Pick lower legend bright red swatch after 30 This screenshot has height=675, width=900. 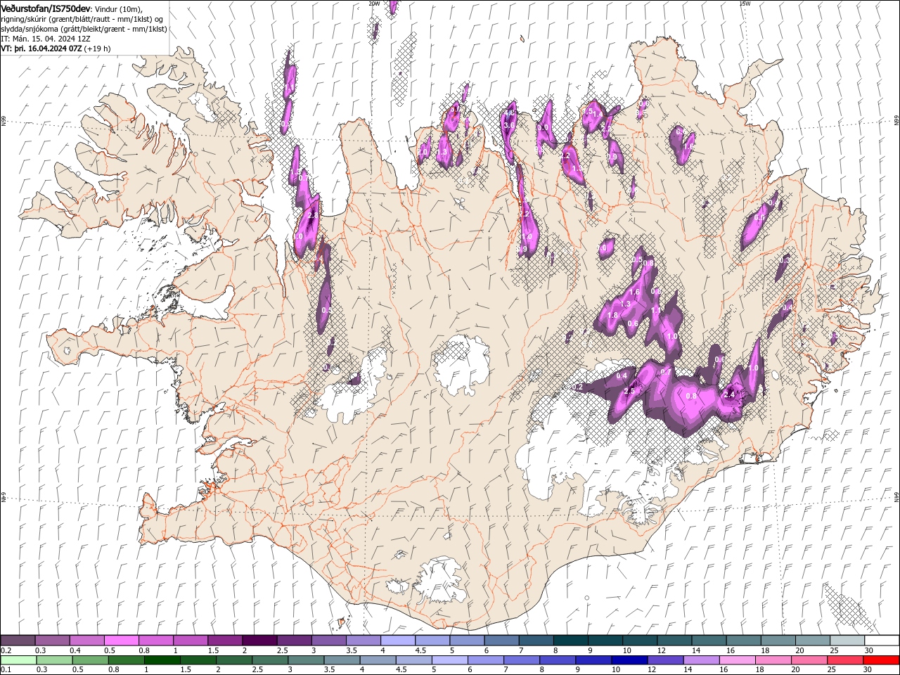point(880,660)
